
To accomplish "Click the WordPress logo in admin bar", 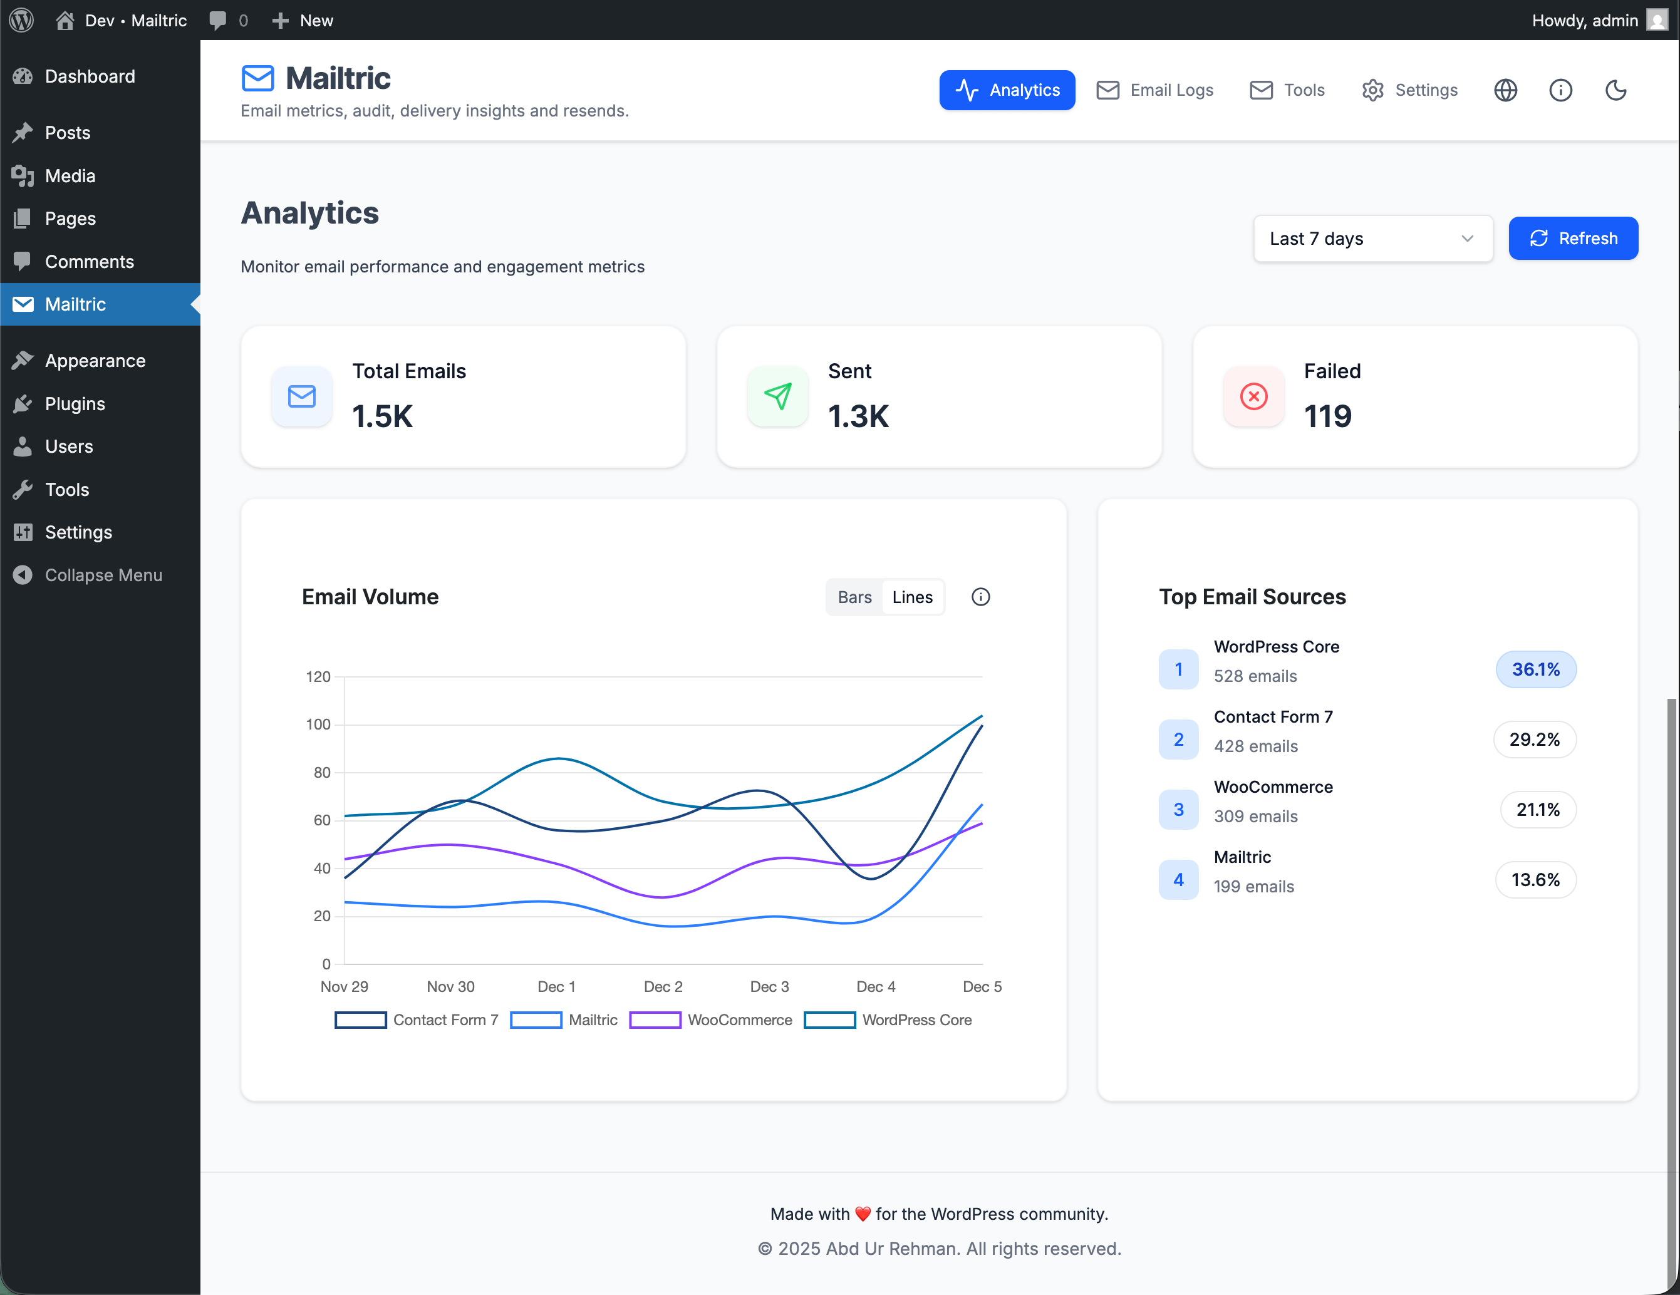I will click(x=21, y=20).
